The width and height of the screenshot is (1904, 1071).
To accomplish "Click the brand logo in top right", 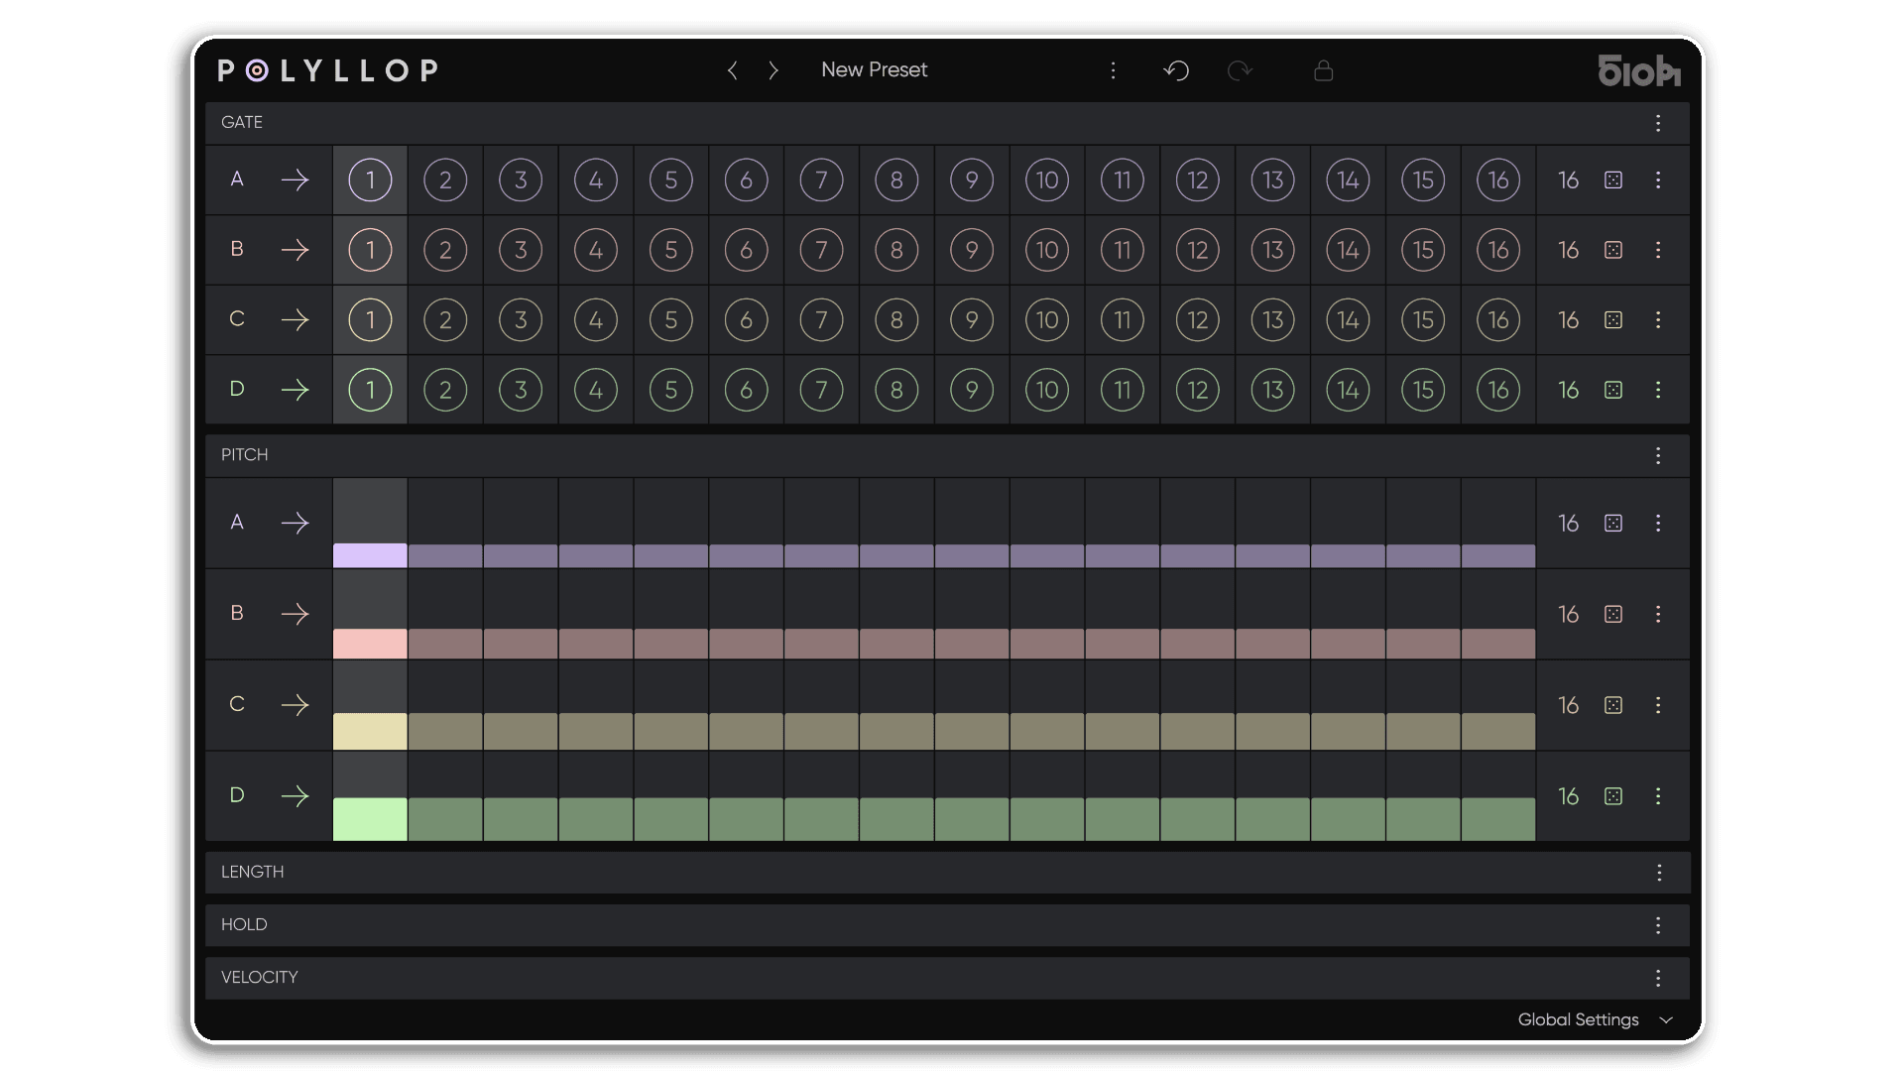I will [1639, 70].
